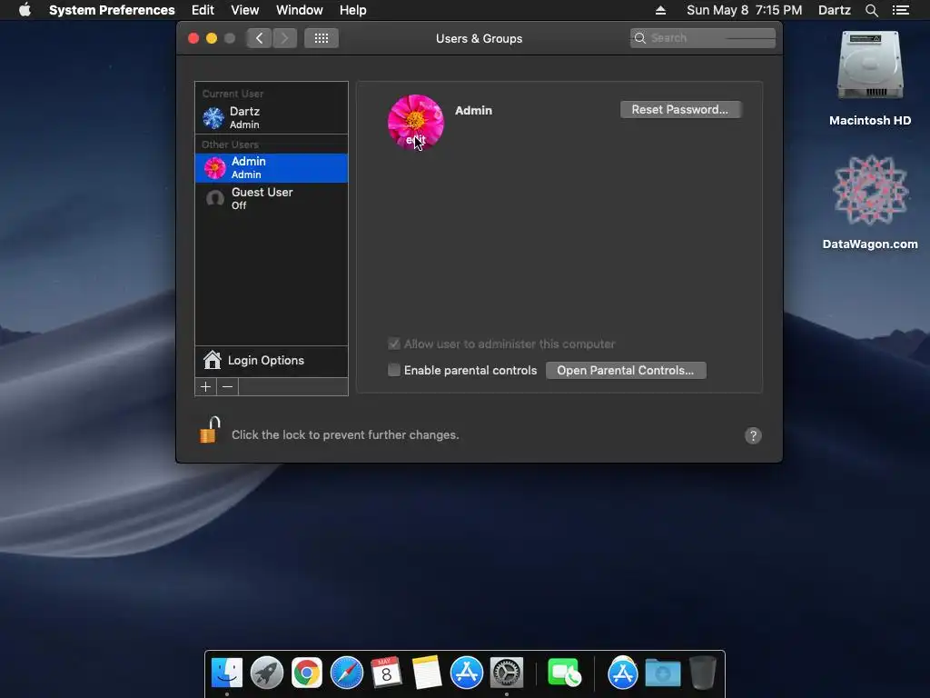
Task: Select Admin user in Other Users
Action: (271, 168)
